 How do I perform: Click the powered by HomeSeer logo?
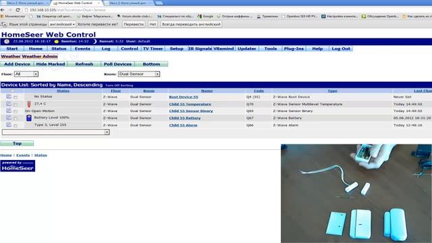tap(18, 166)
